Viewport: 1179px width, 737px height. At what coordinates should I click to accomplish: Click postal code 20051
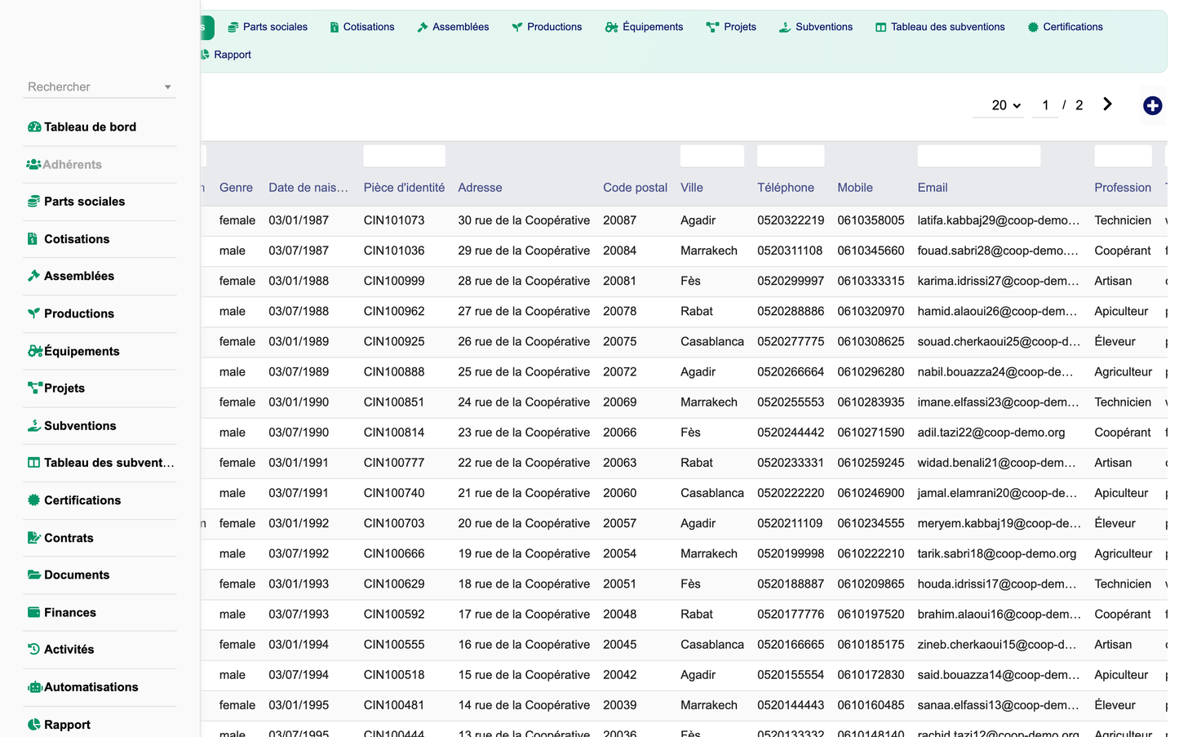click(620, 584)
